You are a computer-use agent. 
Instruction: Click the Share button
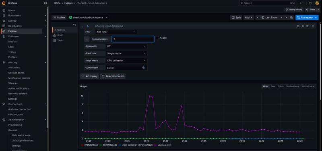[311, 9]
